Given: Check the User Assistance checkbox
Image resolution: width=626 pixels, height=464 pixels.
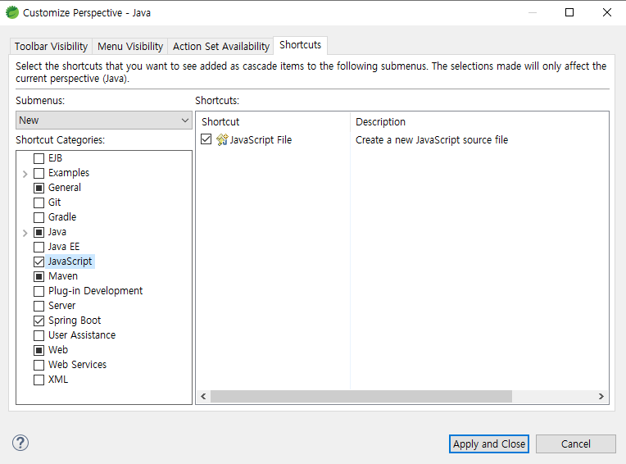Looking at the screenshot, I should (x=39, y=336).
